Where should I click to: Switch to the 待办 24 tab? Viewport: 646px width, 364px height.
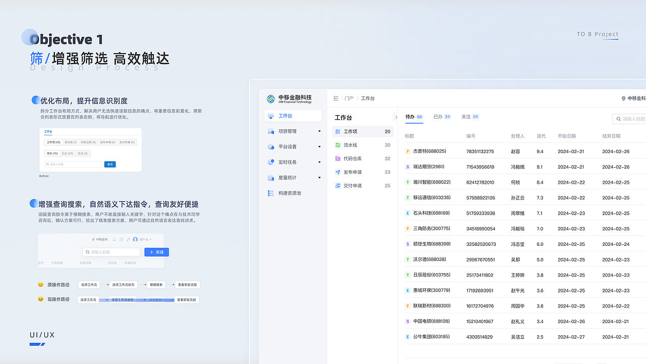click(414, 117)
